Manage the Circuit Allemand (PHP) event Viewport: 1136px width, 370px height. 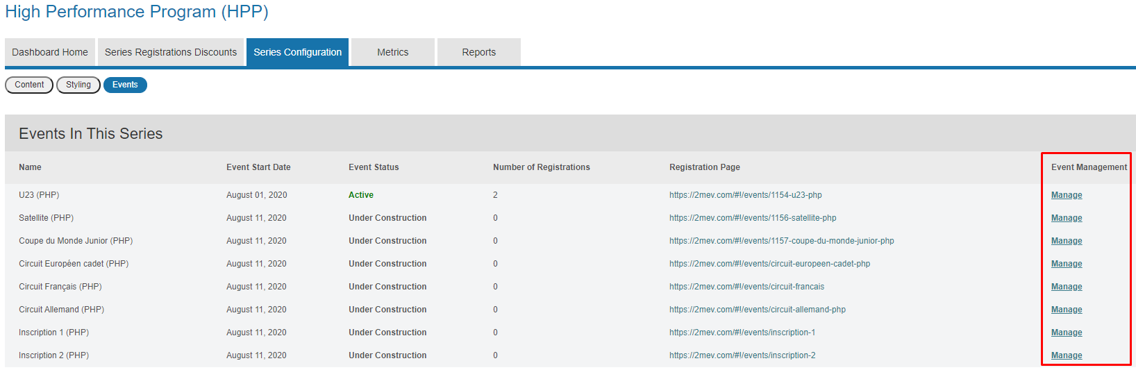tap(1066, 310)
